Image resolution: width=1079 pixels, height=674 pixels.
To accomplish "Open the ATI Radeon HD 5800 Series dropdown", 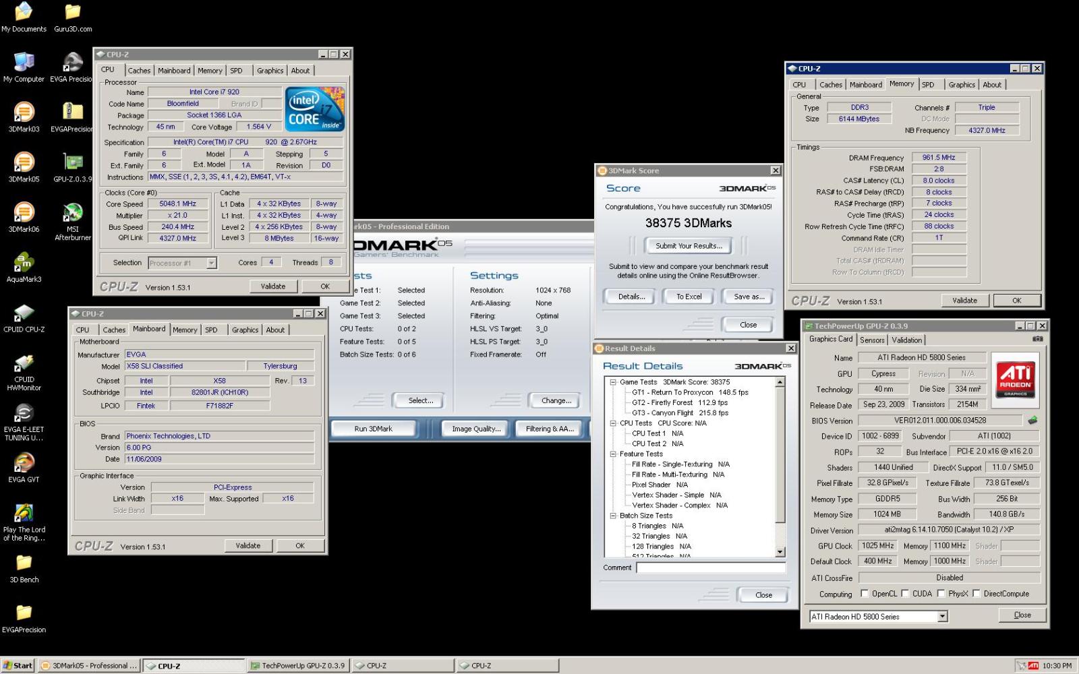I will 942,617.
